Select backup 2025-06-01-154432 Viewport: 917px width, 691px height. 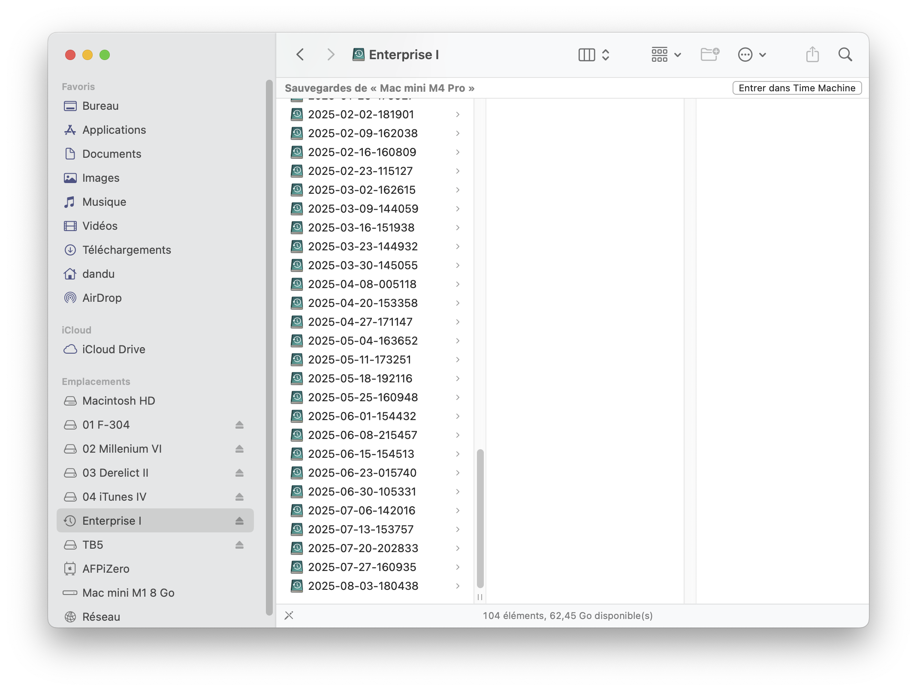click(376, 416)
